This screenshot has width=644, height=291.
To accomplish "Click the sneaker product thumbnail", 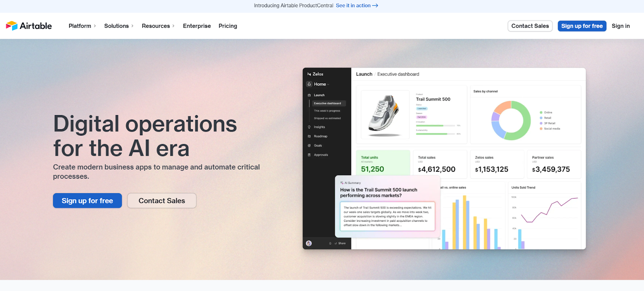I will [x=385, y=114].
